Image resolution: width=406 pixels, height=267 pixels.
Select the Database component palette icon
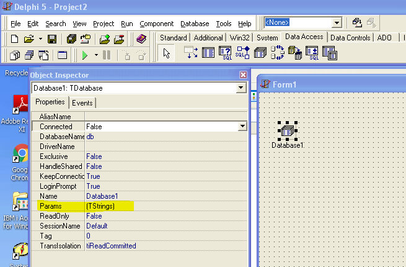coord(260,53)
